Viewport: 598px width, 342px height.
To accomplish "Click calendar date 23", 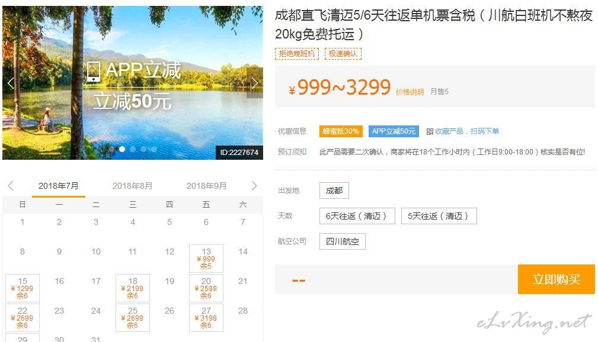I will pyautogui.click(x=59, y=311).
